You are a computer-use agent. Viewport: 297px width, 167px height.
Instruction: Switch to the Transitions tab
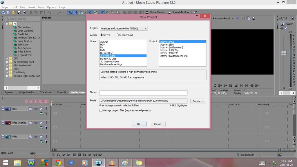click(46, 92)
